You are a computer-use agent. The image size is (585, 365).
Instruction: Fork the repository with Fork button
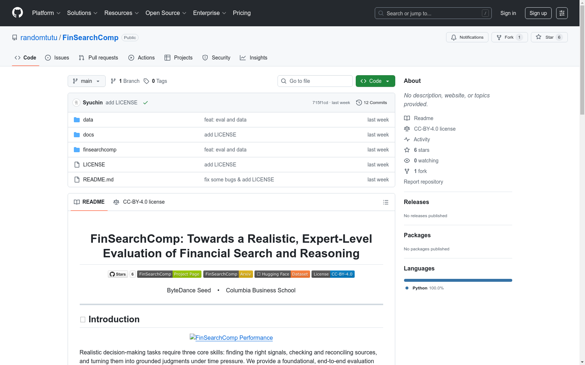tap(510, 37)
